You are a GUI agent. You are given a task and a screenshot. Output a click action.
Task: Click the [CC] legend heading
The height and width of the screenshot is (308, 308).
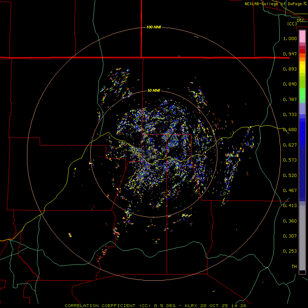pos(292,24)
